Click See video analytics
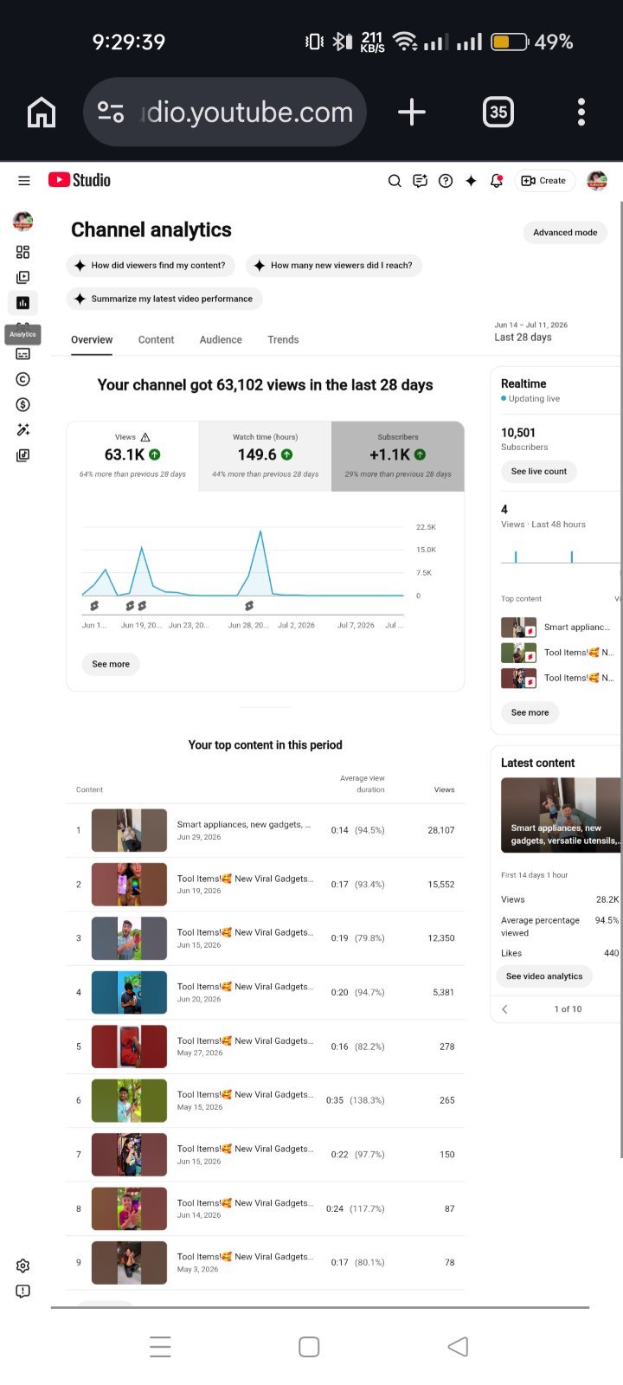 click(544, 976)
